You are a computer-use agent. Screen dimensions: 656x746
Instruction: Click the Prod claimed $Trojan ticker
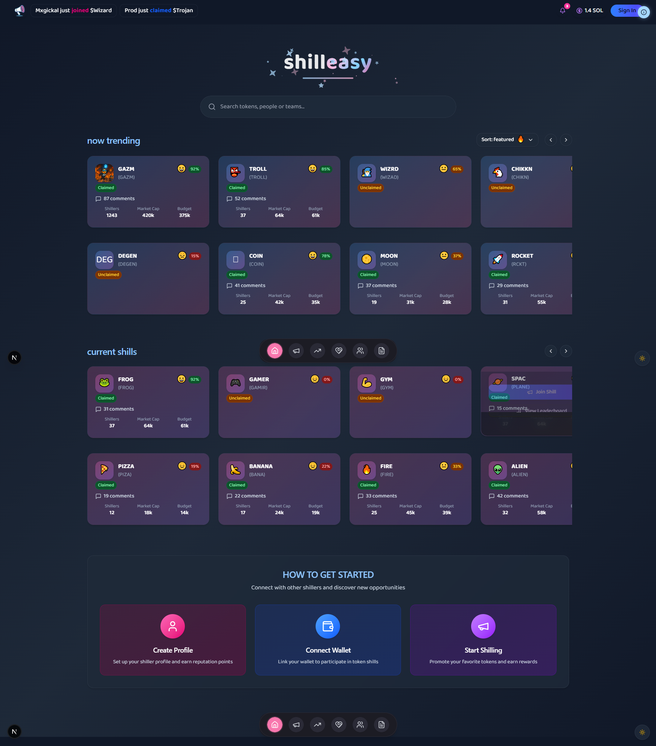[x=159, y=11]
